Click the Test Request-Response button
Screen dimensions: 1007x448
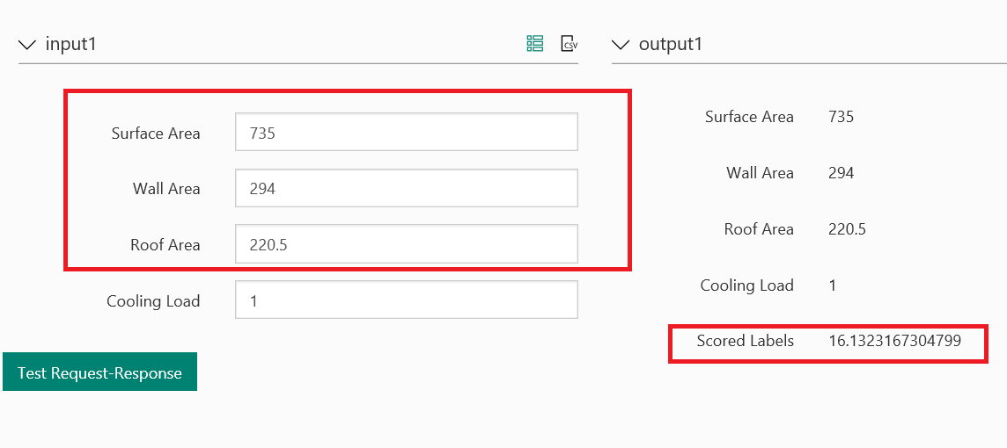click(x=99, y=372)
